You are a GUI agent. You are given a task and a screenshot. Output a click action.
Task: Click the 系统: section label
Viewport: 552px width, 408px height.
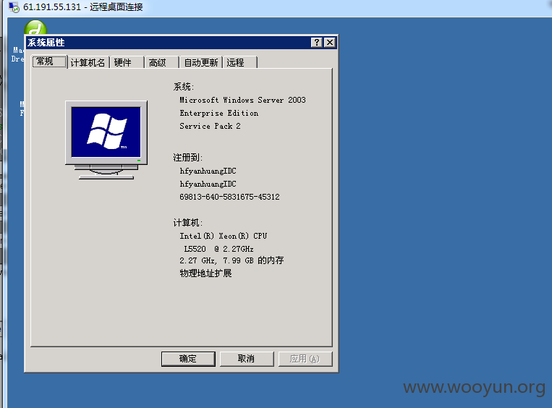[x=184, y=87]
